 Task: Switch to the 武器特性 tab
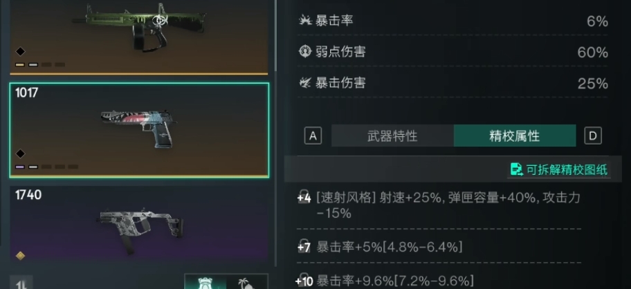point(392,136)
